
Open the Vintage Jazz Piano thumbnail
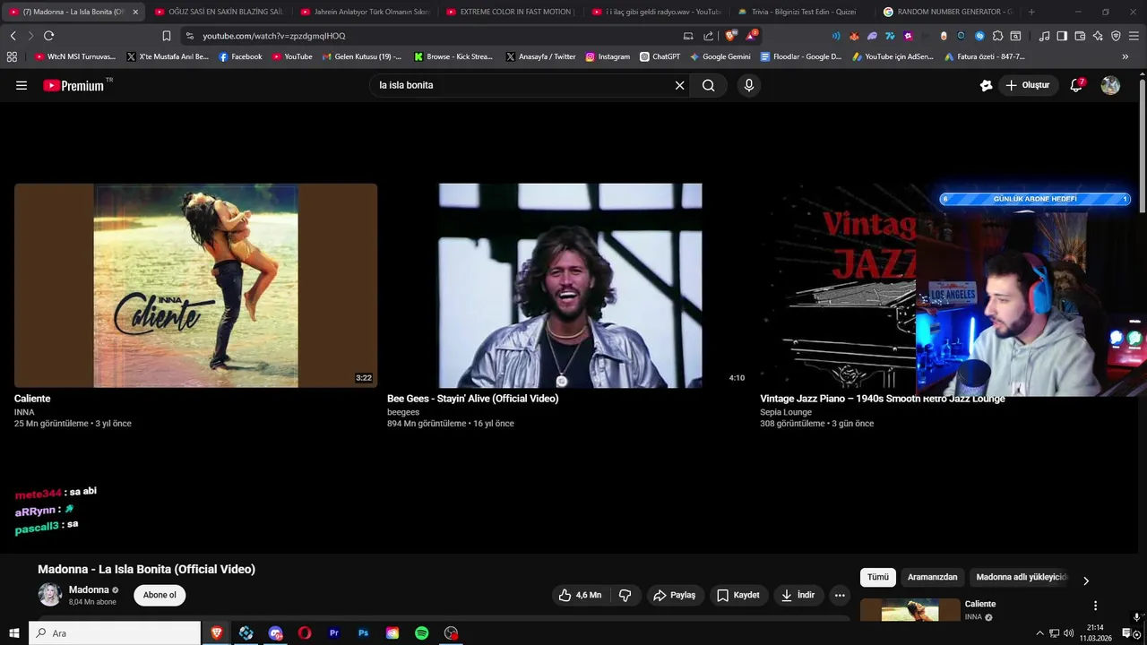tap(838, 286)
